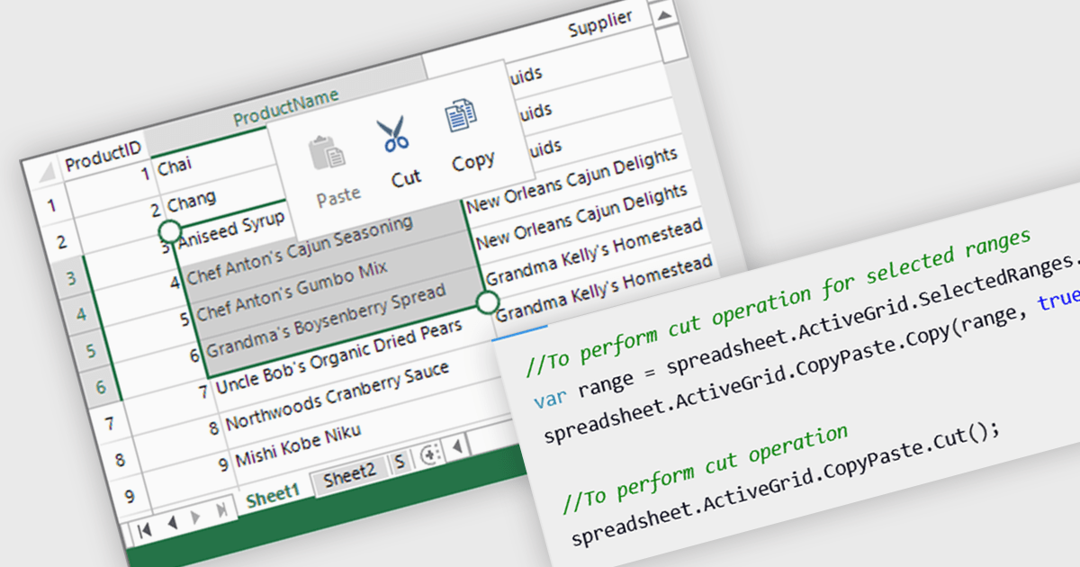The height and width of the screenshot is (567, 1080).
Task: Click the Cut scissors icon
Action: pyautogui.click(x=392, y=135)
